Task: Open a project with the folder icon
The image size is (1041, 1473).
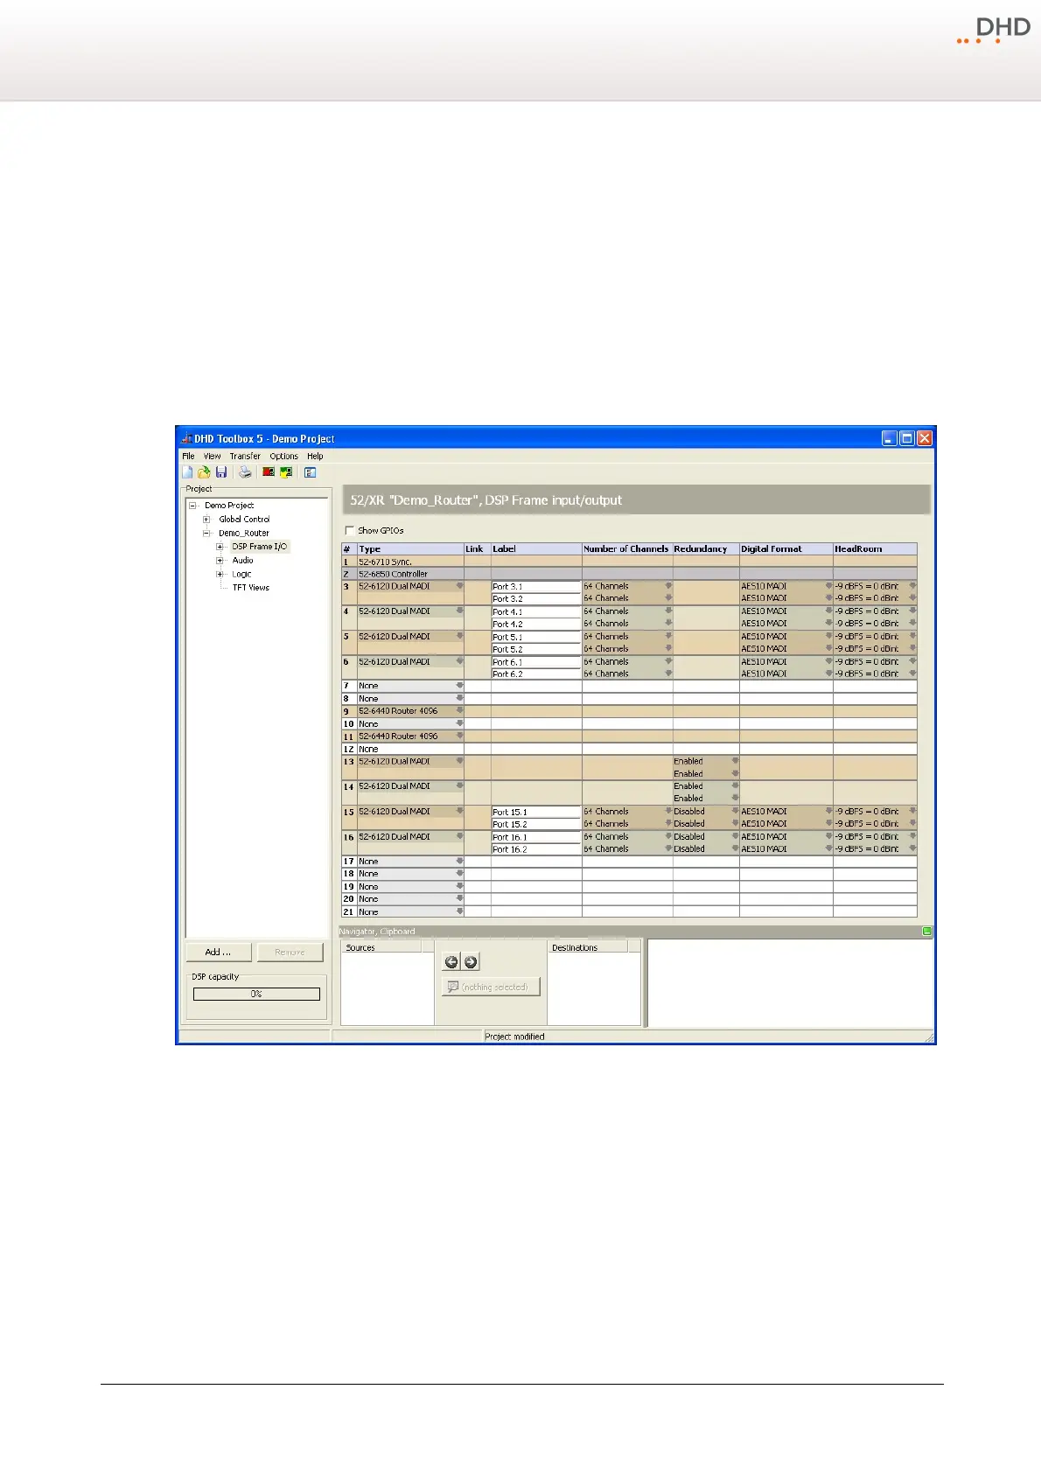Action: tap(204, 472)
